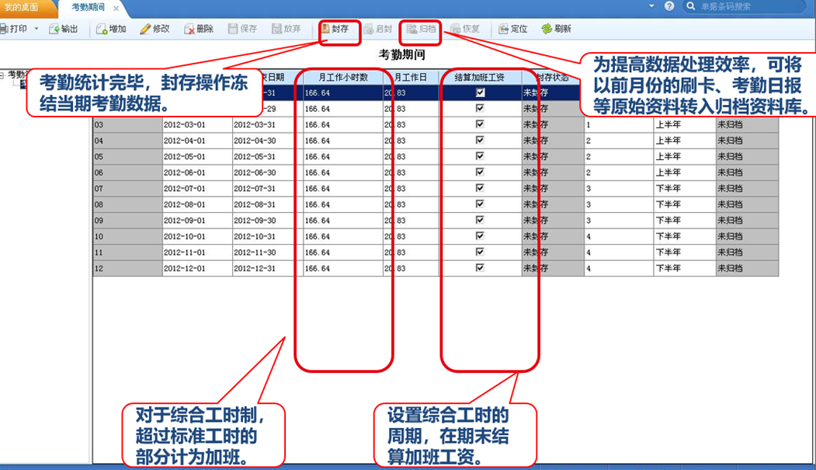Screen dimensions: 816x470
Task: Toggle 结算加班工资 checkbox for period 03
Action: point(480,124)
